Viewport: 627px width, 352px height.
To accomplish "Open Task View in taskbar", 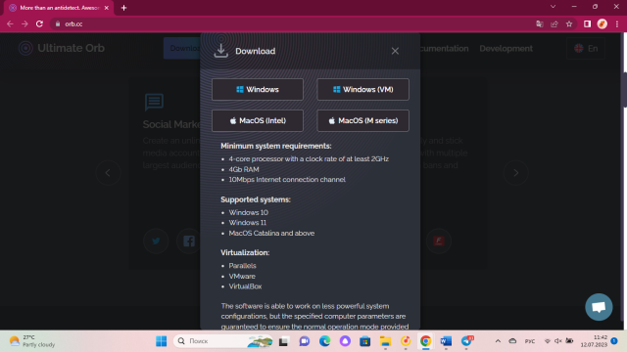I will 283,341.
